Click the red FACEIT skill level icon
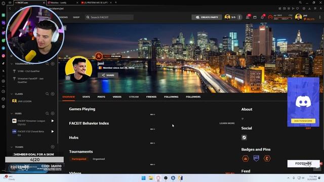This screenshot has height=182, width=324. point(270,17)
